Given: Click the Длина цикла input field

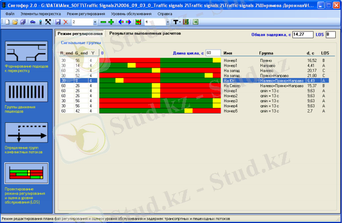Looking at the screenshot, I should pos(213,53).
